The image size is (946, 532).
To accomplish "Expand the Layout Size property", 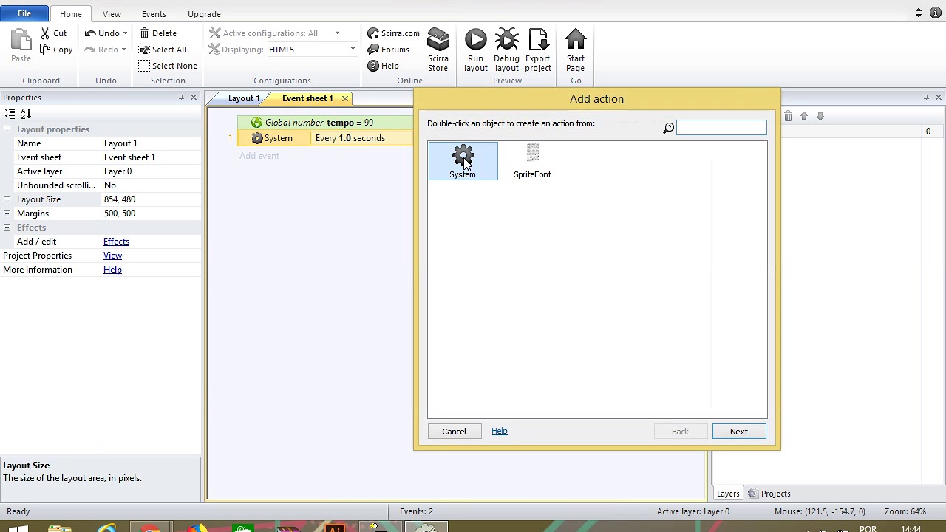I will tap(7, 199).
